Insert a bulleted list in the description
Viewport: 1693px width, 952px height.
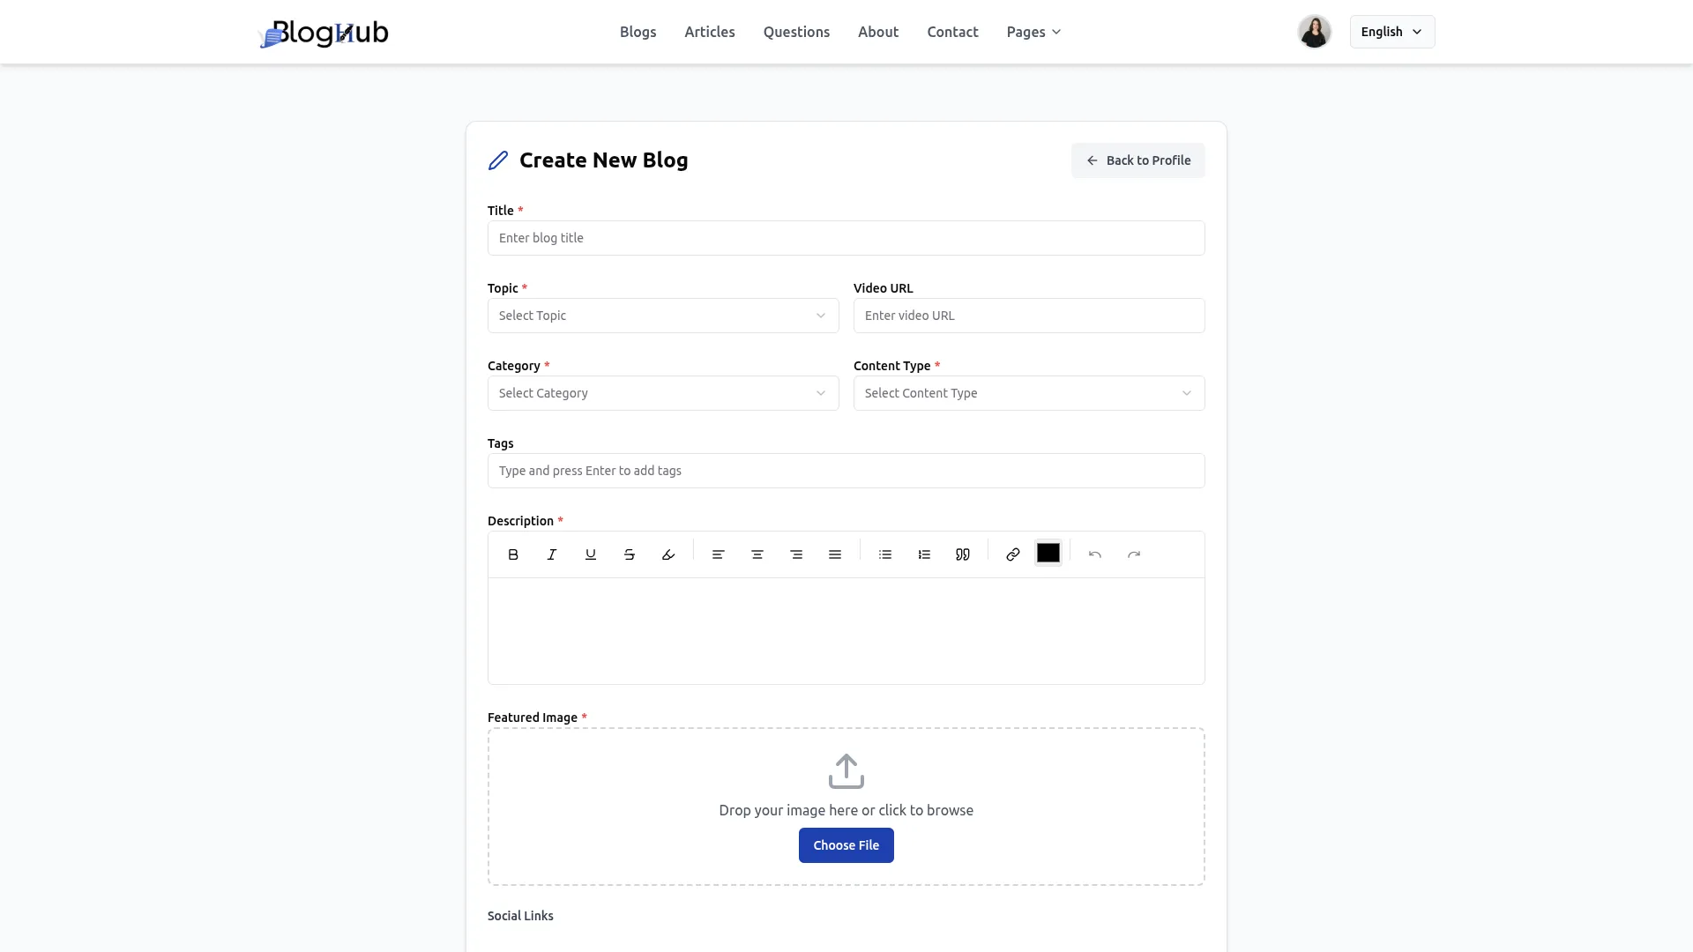point(884,554)
